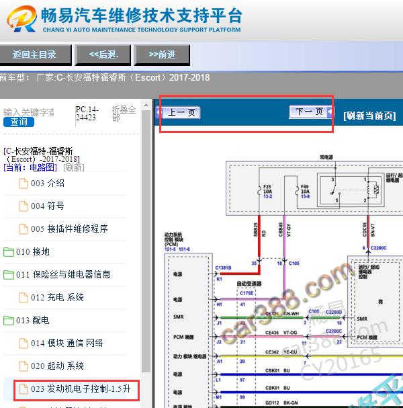Go forward with >>前进 button
The height and width of the screenshot is (408, 403).
162,54
